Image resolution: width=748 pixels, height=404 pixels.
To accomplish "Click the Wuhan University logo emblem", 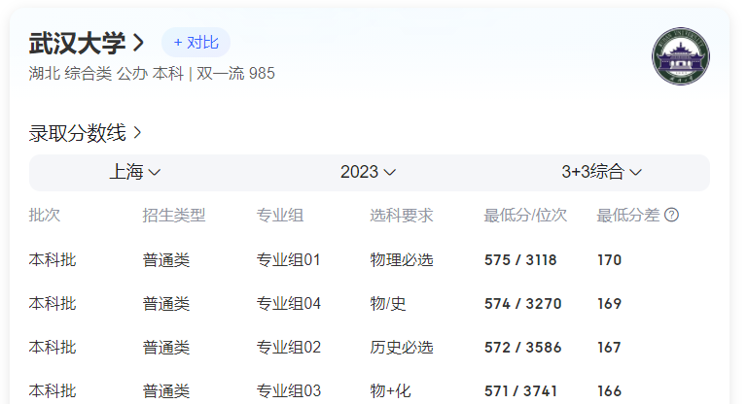I will coord(681,56).
